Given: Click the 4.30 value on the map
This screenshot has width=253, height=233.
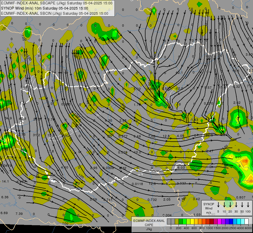Looking at the screenshot, I should [x=109, y=120].
